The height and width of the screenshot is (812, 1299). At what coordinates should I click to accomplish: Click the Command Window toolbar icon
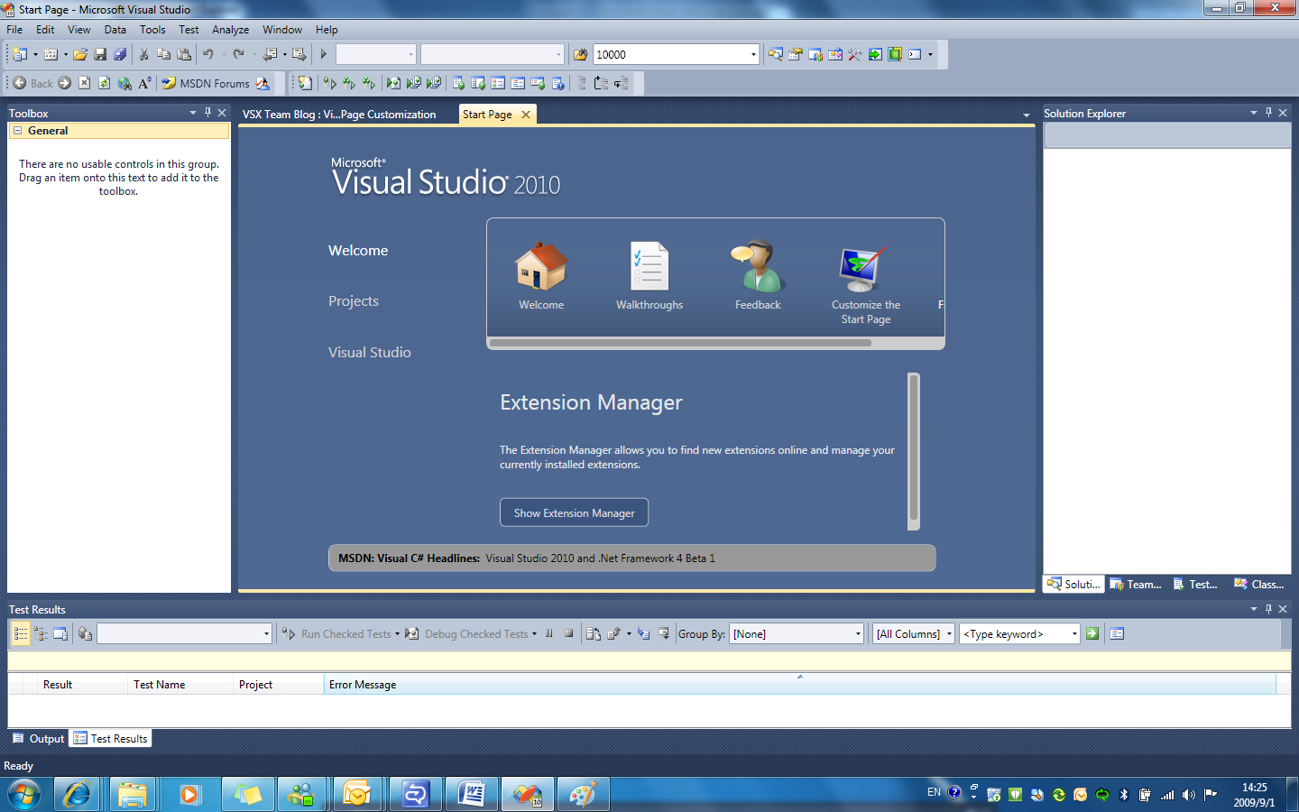(x=915, y=54)
